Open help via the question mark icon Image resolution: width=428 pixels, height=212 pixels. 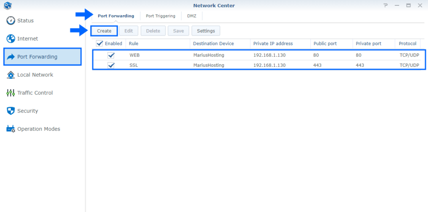pyautogui.click(x=385, y=5)
